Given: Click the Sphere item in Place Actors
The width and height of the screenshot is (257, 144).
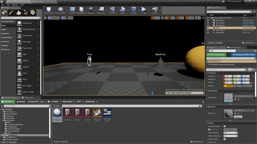Looking at the screenshot, I should pos(28,60).
